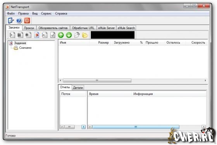Open the Вид menu
The image size is (217, 145).
click(35, 14)
